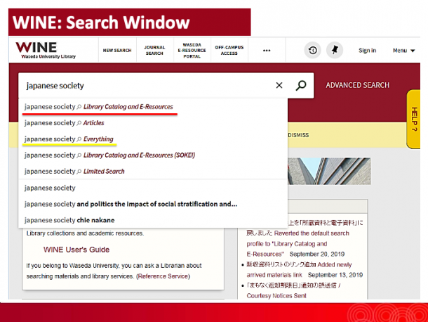The height and width of the screenshot is (322, 428).
Task: Select NEW SEARCH in top navigation
Action: [x=117, y=51]
